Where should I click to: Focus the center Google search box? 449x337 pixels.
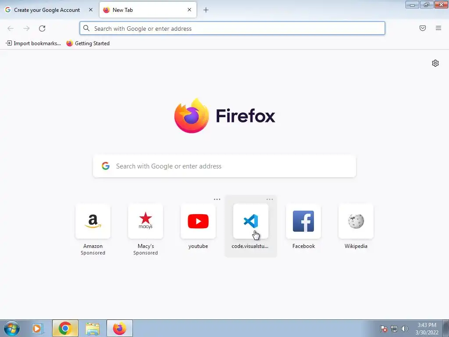pos(224,166)
